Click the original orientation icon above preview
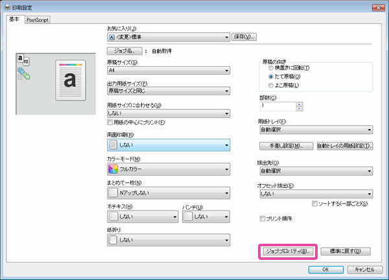The width and height of the screenshot is (389, 280). (x=22, y=60)
